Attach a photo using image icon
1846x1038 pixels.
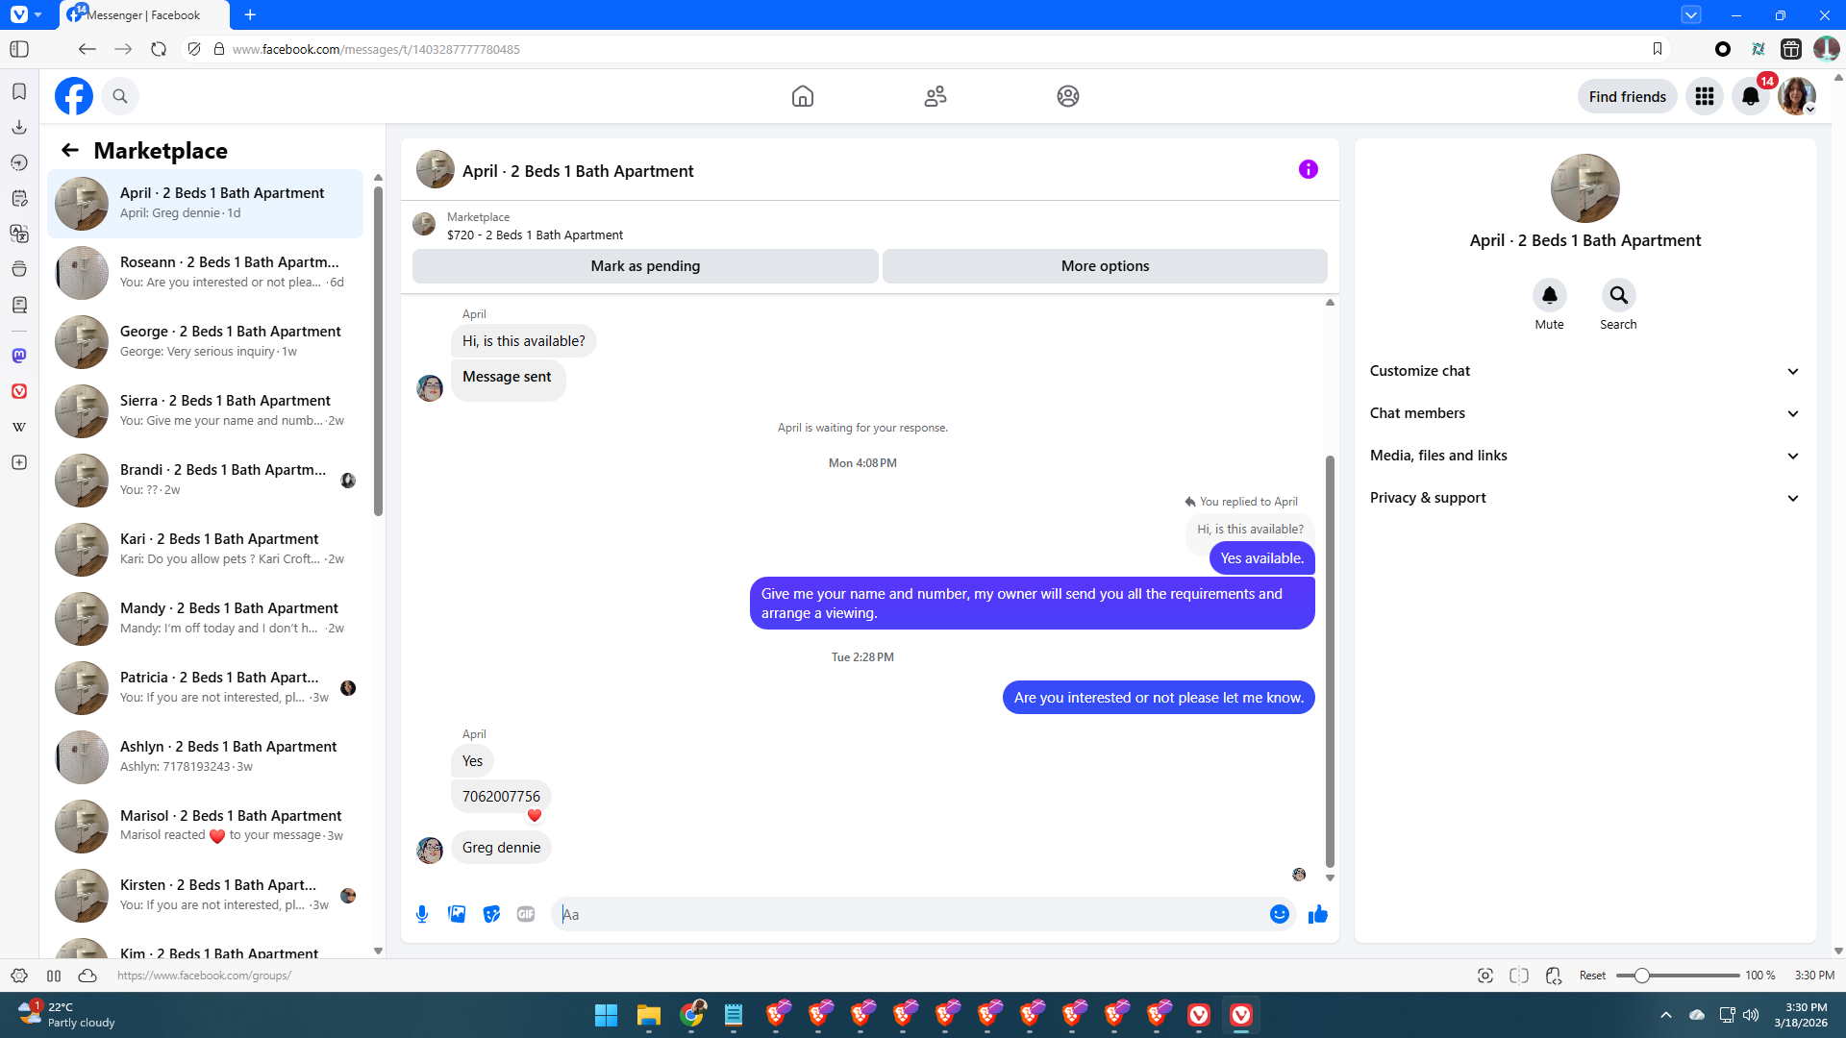[x=457, y=914]
